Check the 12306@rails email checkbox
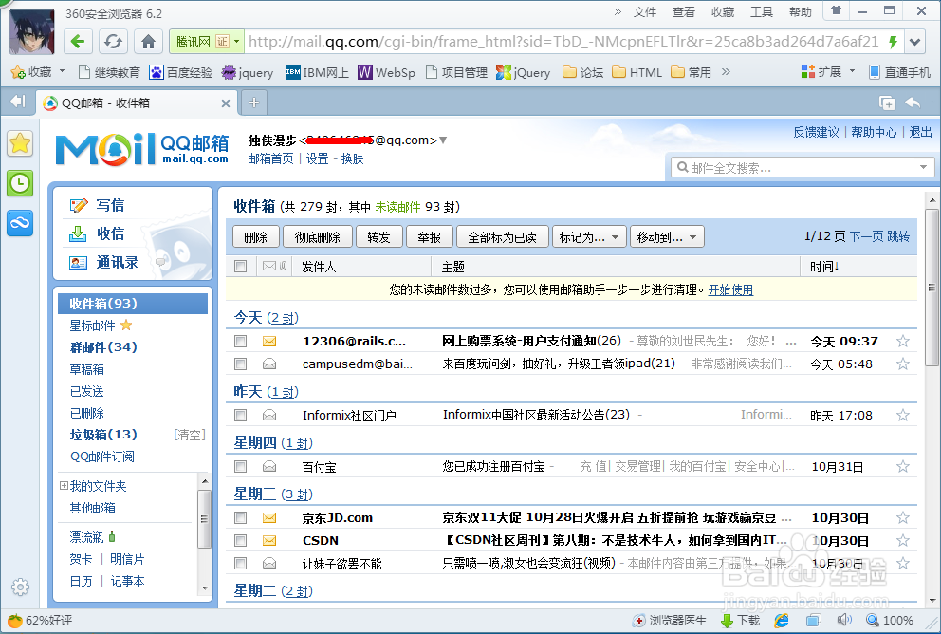This screenshot has width=941, height=634. [x=240, y=341]
